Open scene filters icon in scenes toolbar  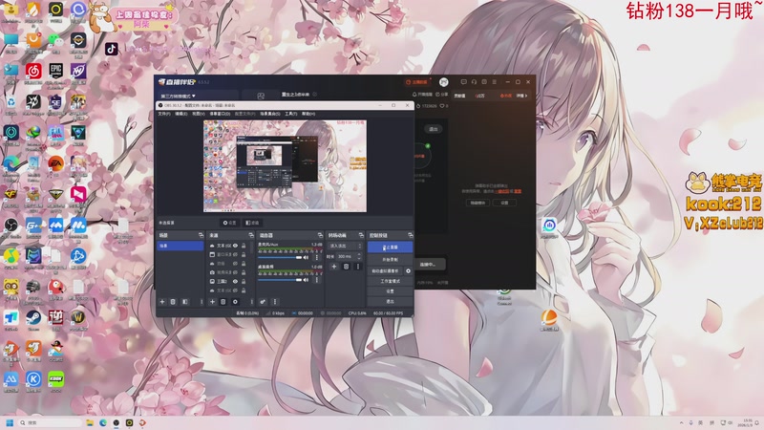(x=184, y=302)
